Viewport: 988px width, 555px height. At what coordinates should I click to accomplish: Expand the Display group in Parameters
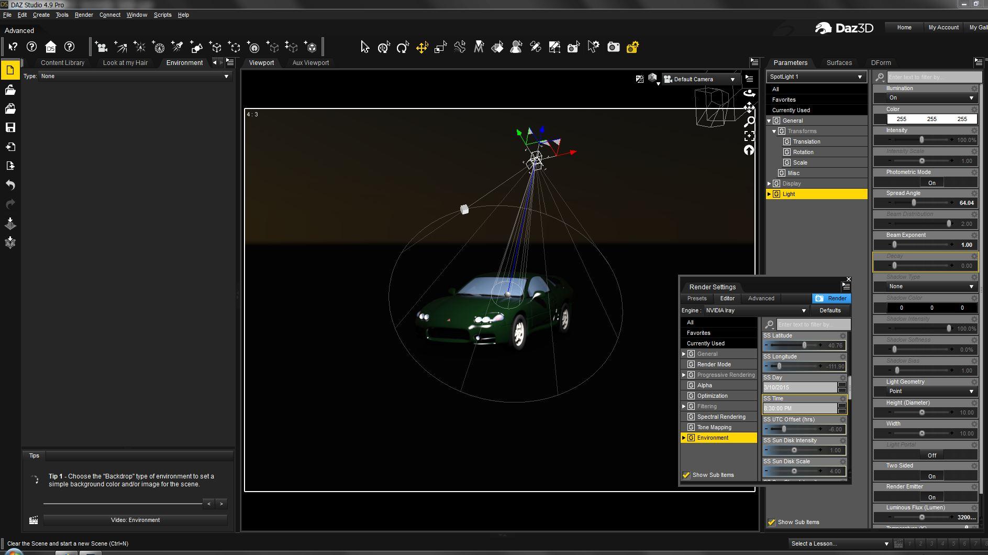click(x=769, y=183)
